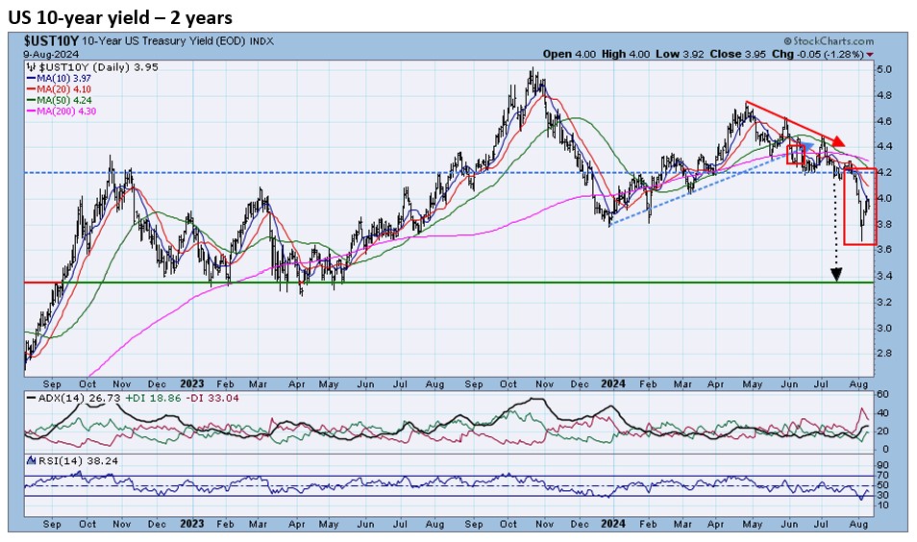
Task: Click the 4.2 yield axis label
Action: click(885, 172)
